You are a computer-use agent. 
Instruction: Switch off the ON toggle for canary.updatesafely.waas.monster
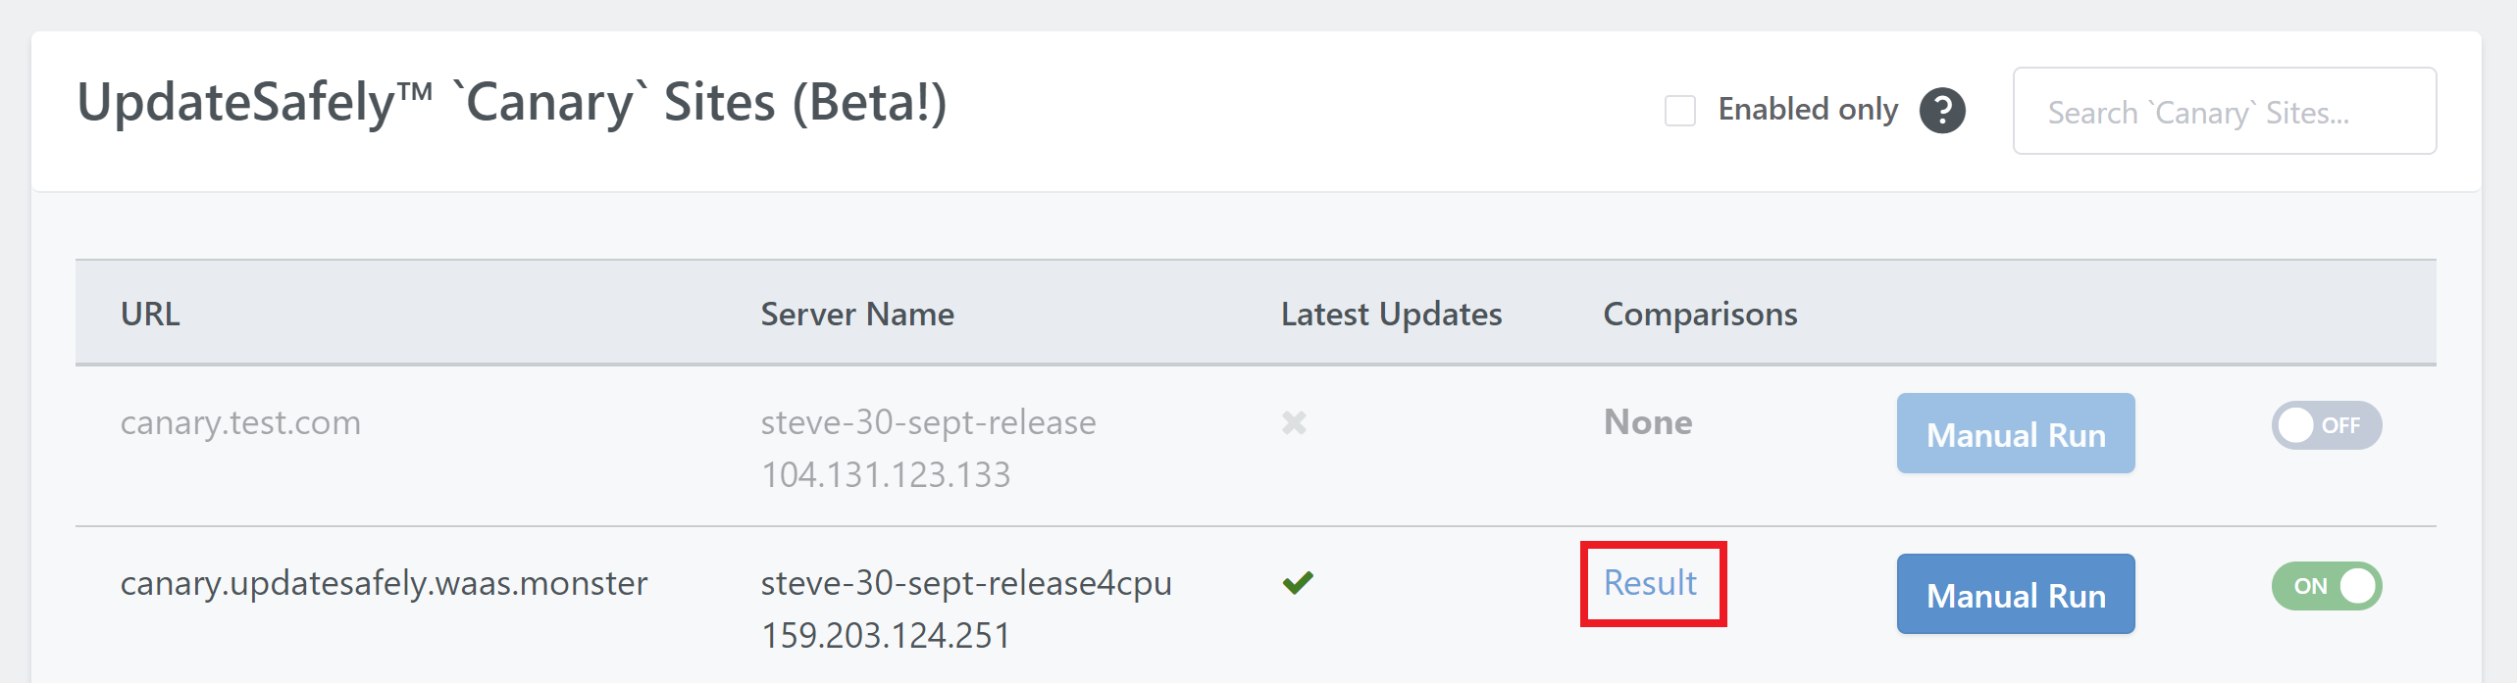tap(2326, 586)
